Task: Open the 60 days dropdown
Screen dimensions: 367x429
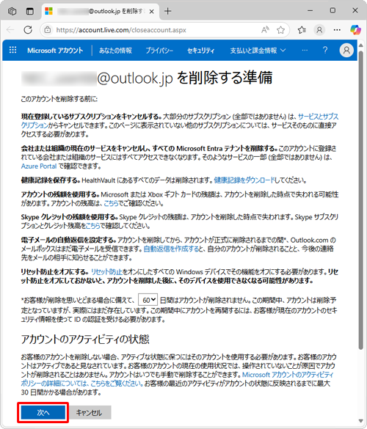Action: (148, 300)
